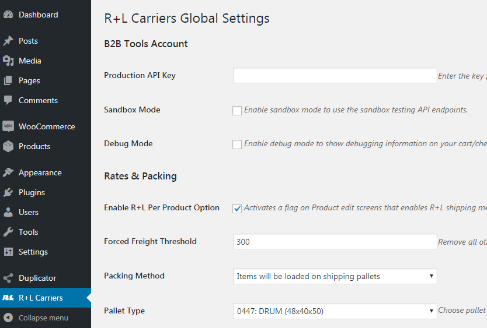Click the Settings sliders icon
The width and height of the screenshot is (487, 328).
8,252
